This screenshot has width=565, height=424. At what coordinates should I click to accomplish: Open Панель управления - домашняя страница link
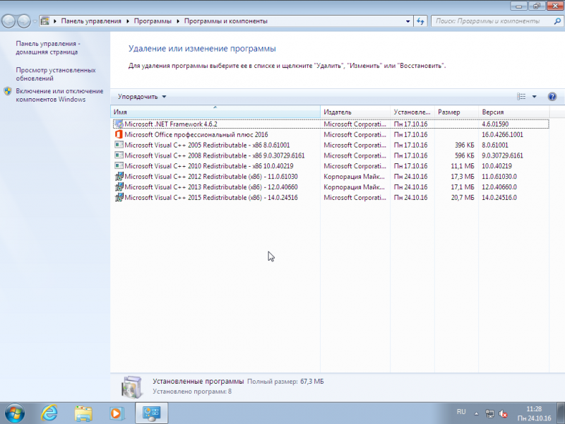click(x=48, y=47)
